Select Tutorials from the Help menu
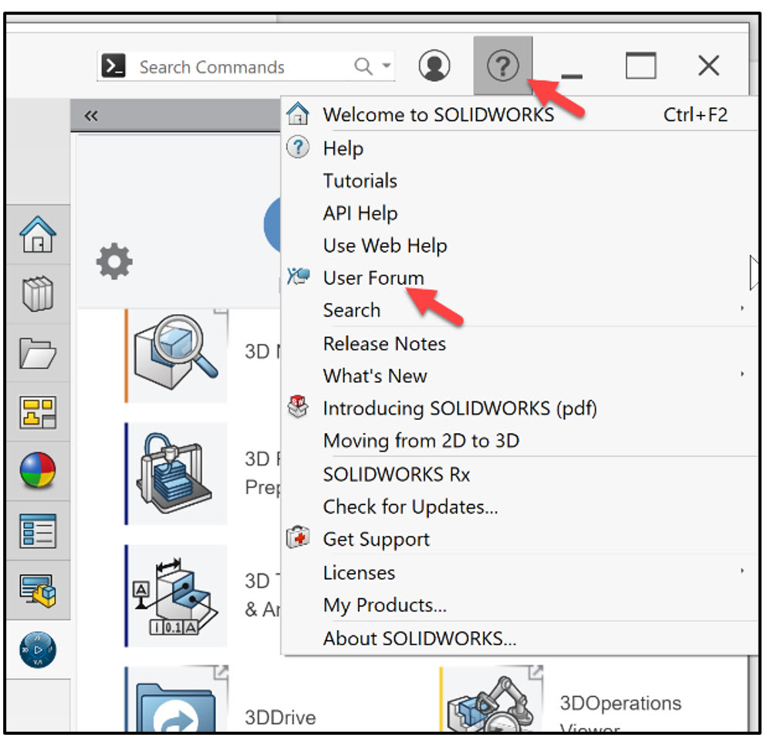This screenshot has width=767, height=748. (x=360, y=181)
